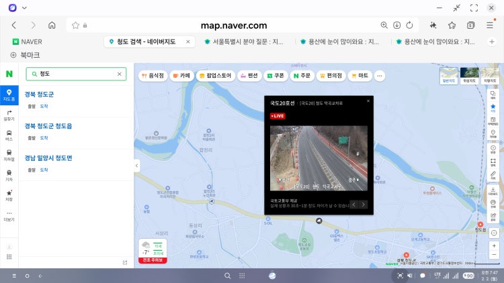Switch to the 서울특별시 분야 질문 tab
504x283 pixels.
pyautogui.click(x=246, y=42)
